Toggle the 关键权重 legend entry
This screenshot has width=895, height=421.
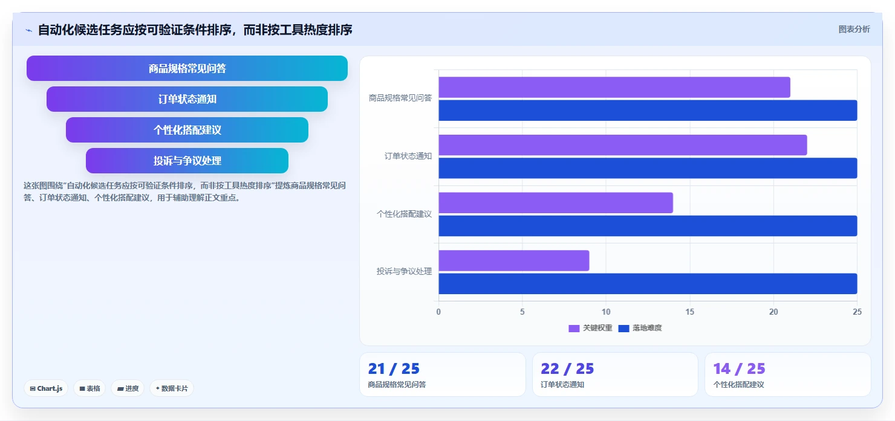point(590,328)
